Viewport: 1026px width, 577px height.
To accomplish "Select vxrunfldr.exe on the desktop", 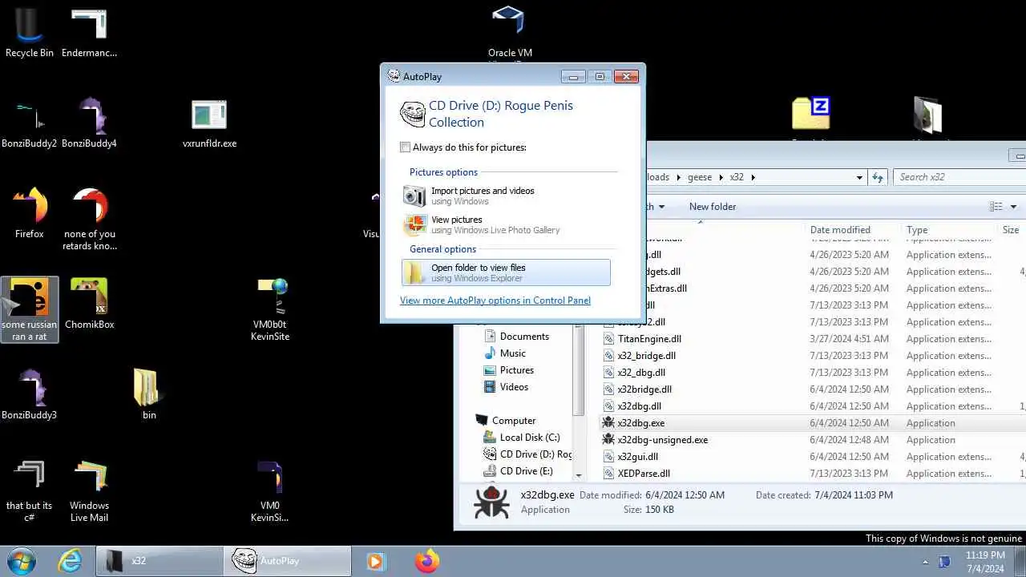I will (209, 124).
